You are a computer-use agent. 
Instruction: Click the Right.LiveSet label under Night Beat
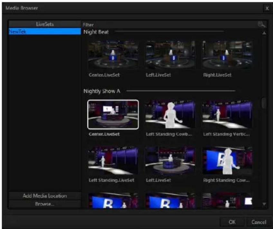click(217, 75)
